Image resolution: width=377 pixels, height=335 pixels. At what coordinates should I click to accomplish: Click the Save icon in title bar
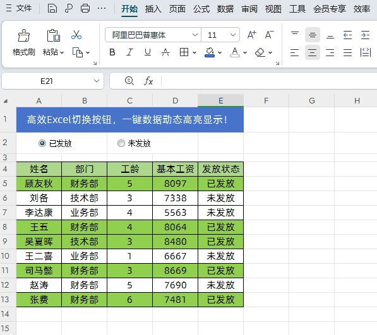pyautogui.click(x=52, y=8)
